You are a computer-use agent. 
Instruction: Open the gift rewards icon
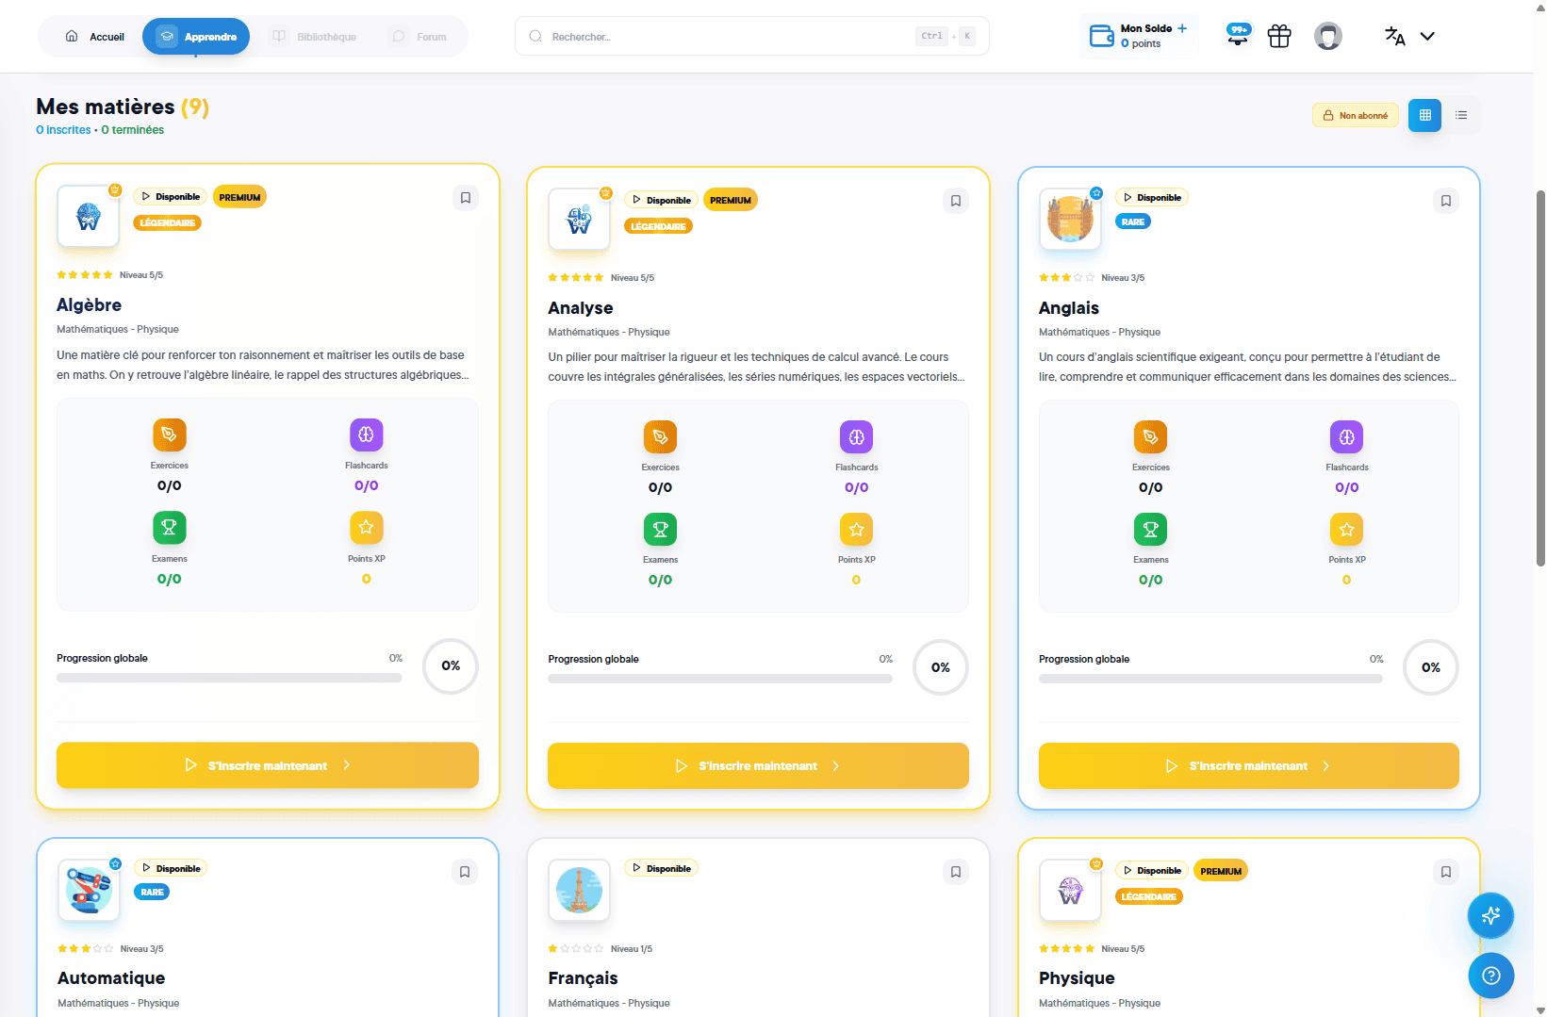click(x=1279, y=36)
